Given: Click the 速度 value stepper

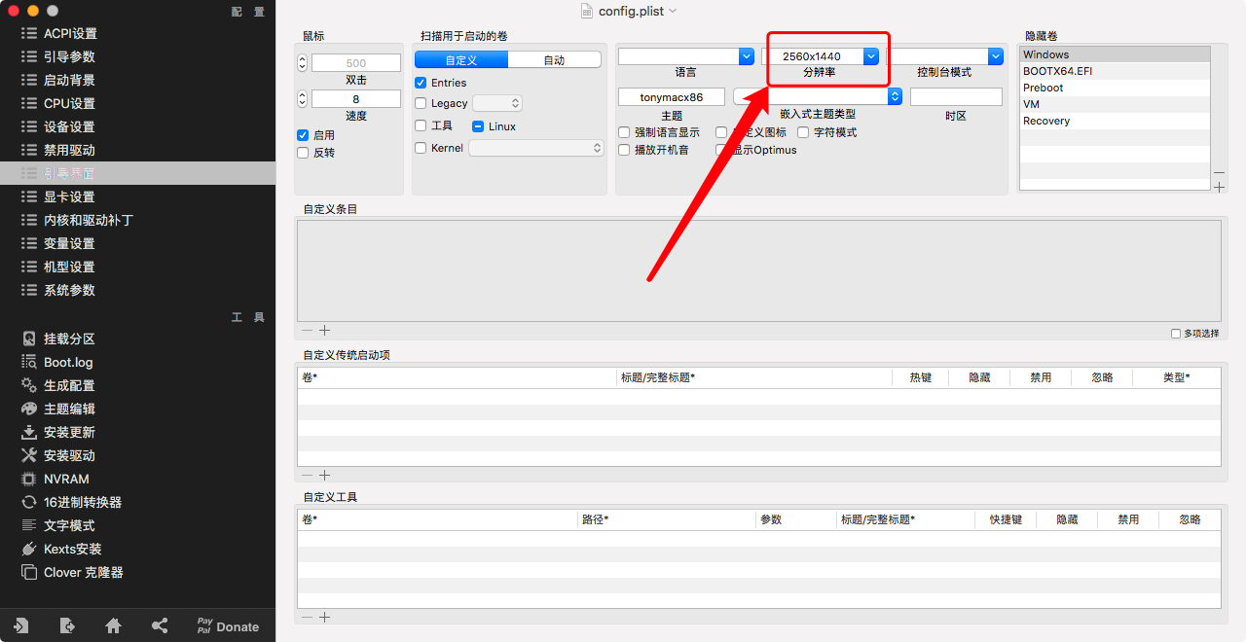Looking at the screenshot, I should [302, 98].
